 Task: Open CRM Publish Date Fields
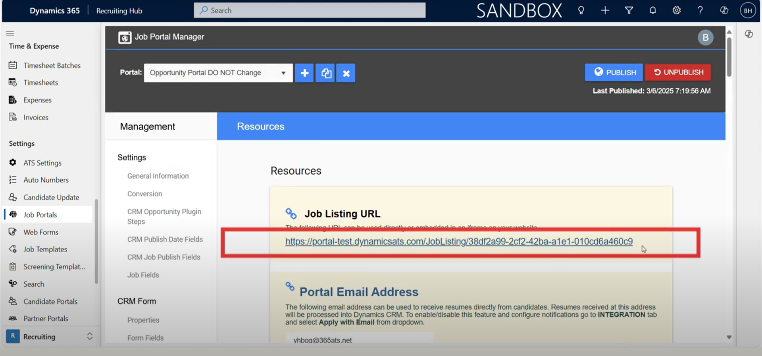pyautogui.click(x=165, y=239)
